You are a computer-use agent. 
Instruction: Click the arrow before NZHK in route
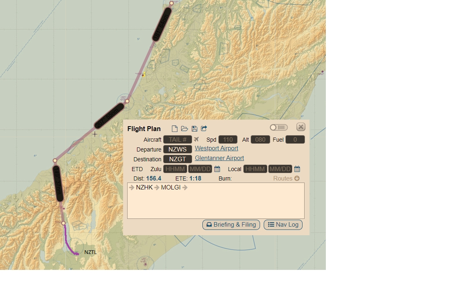coord(132,187)
